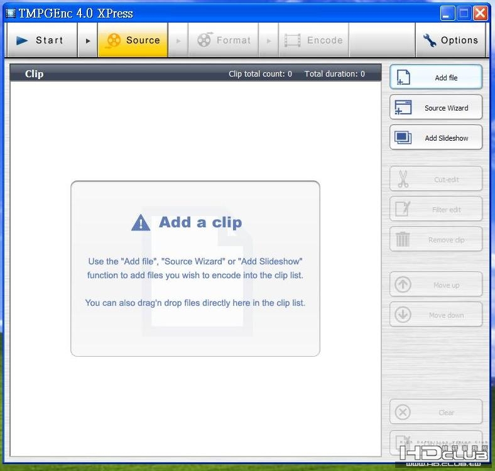The height and width of the screenshot is (471, 495).
Task: Click the warning triangle icon by Add a clip
Action: (141, 222)
